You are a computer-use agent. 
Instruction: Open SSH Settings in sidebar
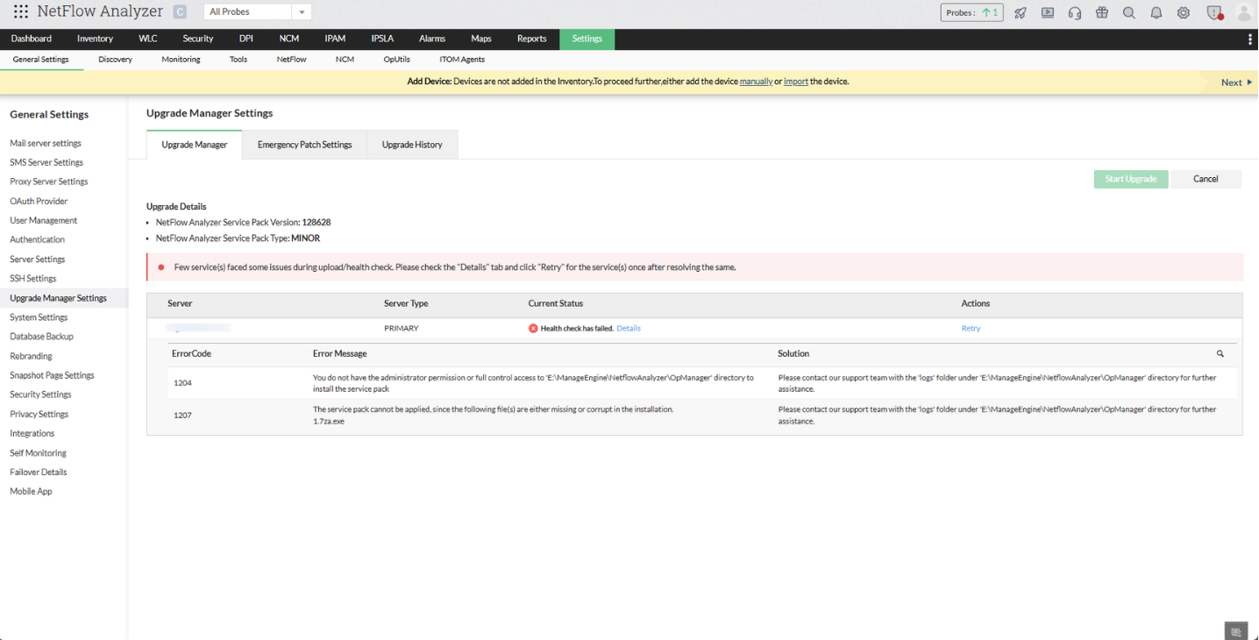tap(33, 279)
